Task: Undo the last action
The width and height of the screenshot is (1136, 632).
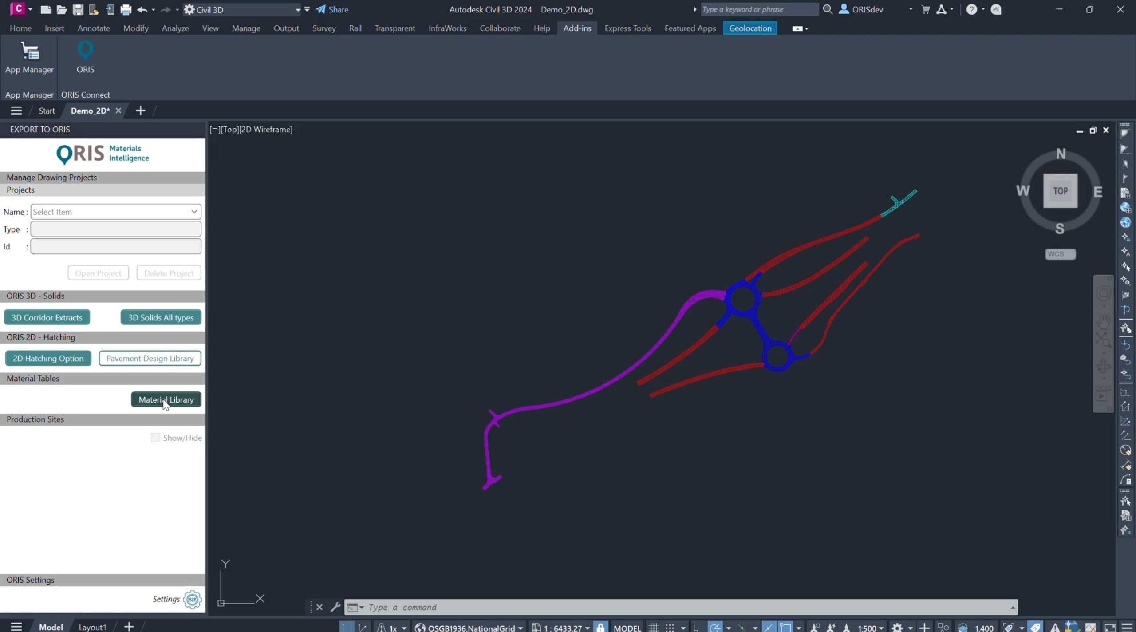Action: 142,9
